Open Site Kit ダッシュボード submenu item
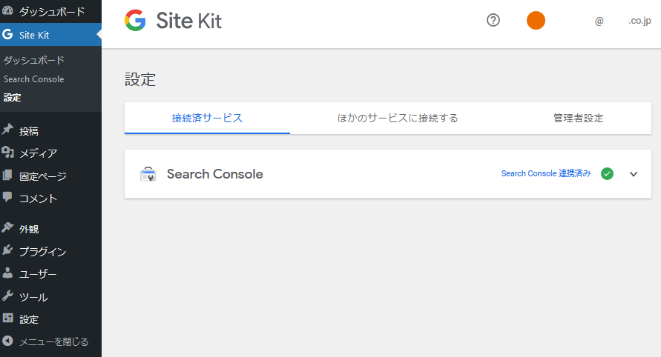The width and height of the screenshot is (661, 357). 33,60
